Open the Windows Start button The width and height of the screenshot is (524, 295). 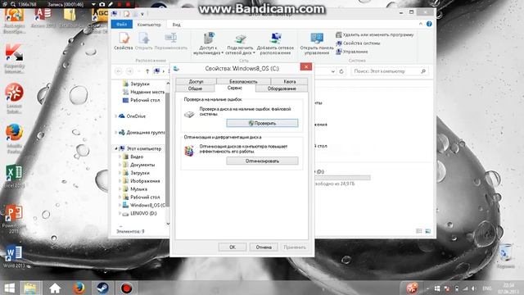9,288
